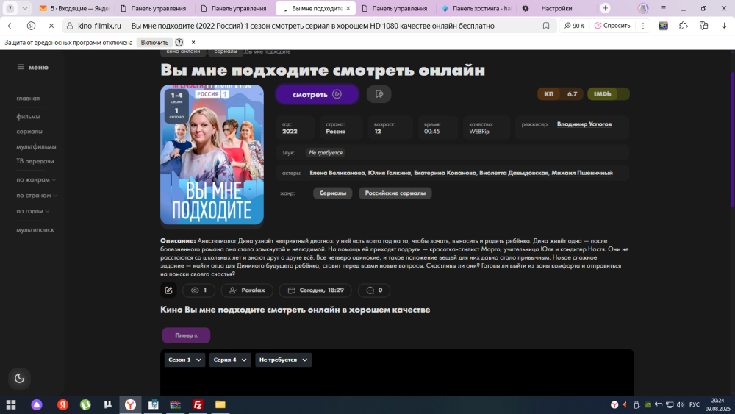Toggle dark mode with the moon icon

click(20, 378)
